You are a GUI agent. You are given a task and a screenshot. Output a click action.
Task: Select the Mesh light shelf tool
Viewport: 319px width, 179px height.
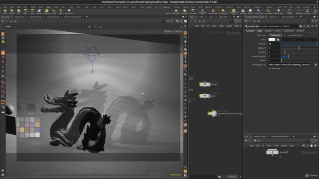tap(61, 11)
